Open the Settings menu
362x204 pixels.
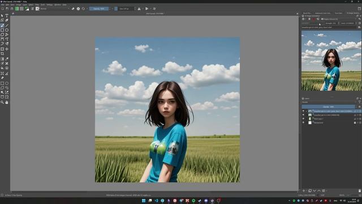pos(50,5)
